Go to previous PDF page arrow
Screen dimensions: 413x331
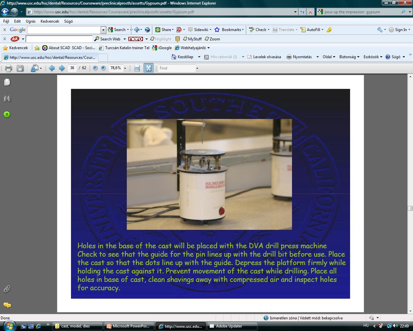click(52, 68)
